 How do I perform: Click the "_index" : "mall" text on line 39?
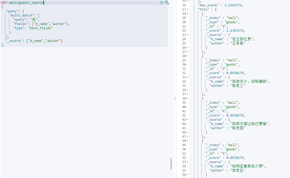point(223,103)
